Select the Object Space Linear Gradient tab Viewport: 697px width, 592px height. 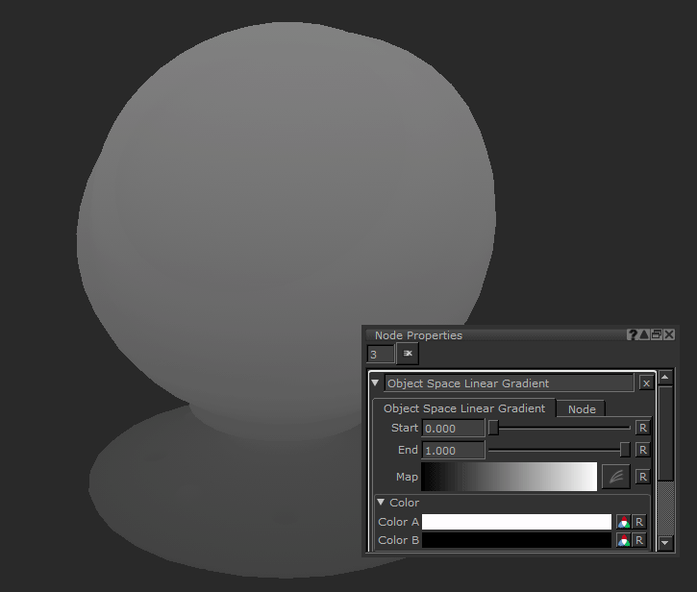click(463, 408)
